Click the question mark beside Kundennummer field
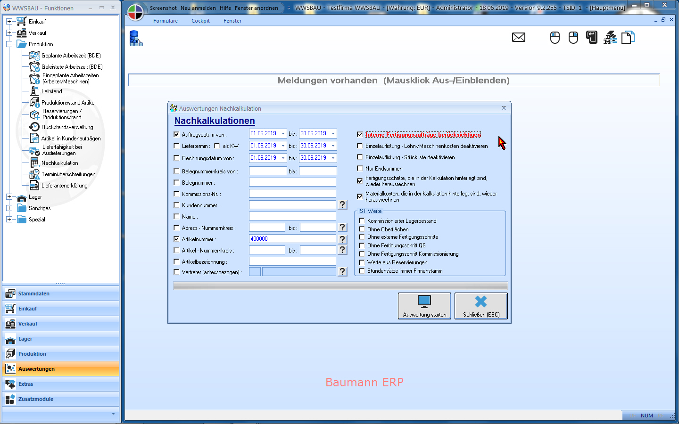This screenshot has width=679, height=424. [x=343, y=205]
